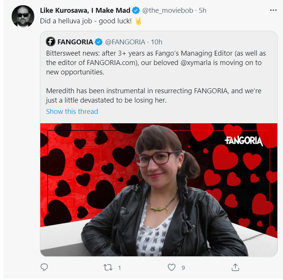Screen dimensions: 283x280
Task: Open the reply comment icon
Action: 44,267
